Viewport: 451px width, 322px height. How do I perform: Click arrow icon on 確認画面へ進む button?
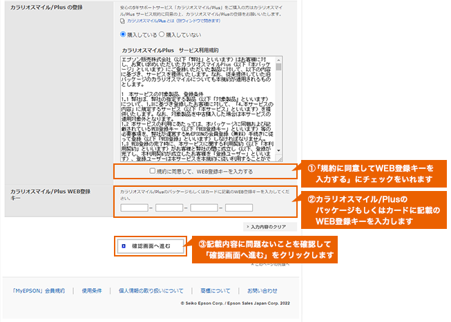pos(123,245)
